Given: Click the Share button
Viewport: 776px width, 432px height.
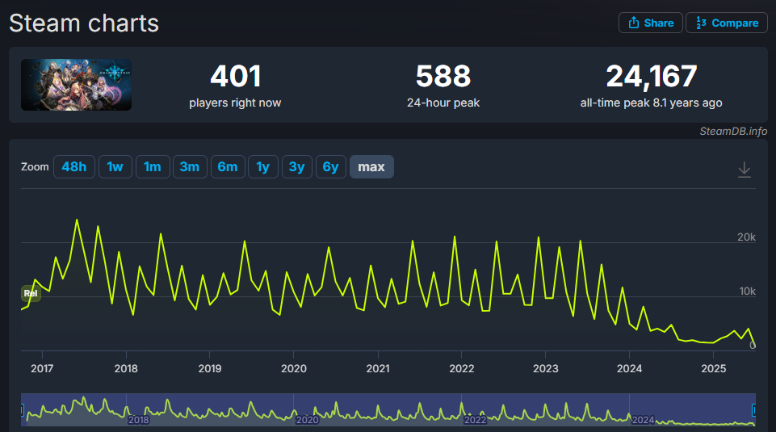Looking at the screenshot, I should (650, 23).
